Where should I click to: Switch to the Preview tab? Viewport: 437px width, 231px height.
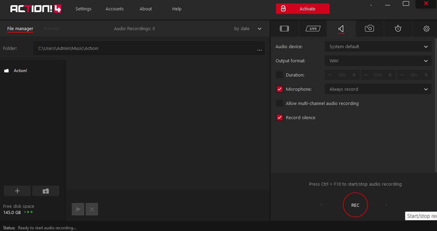click(51, 28)
